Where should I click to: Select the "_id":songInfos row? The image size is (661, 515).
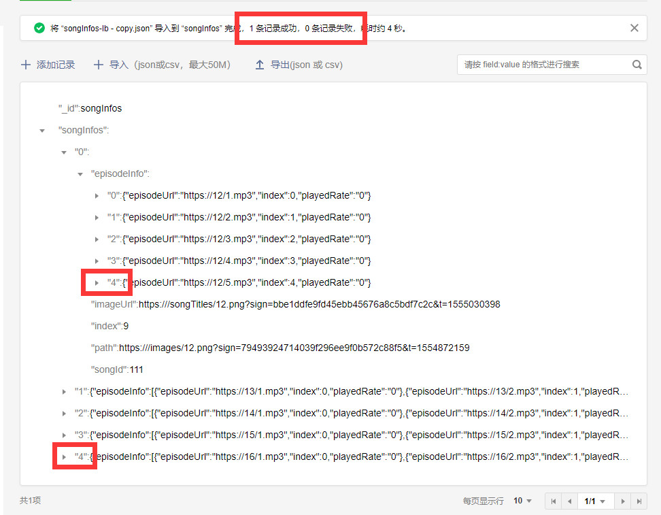click(x=90, y=108)
